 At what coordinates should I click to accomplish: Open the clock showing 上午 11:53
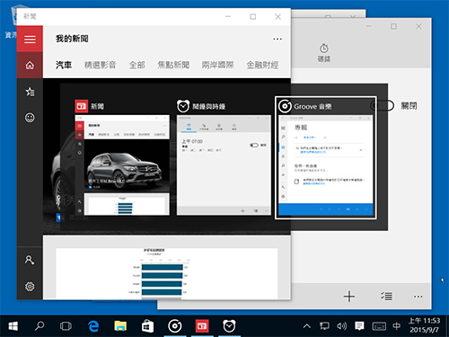(x=424, y=325)
